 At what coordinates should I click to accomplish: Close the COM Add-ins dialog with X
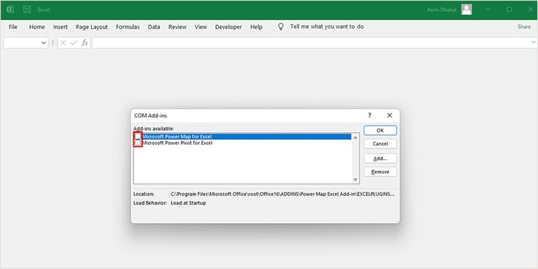(x=390, y=115)
